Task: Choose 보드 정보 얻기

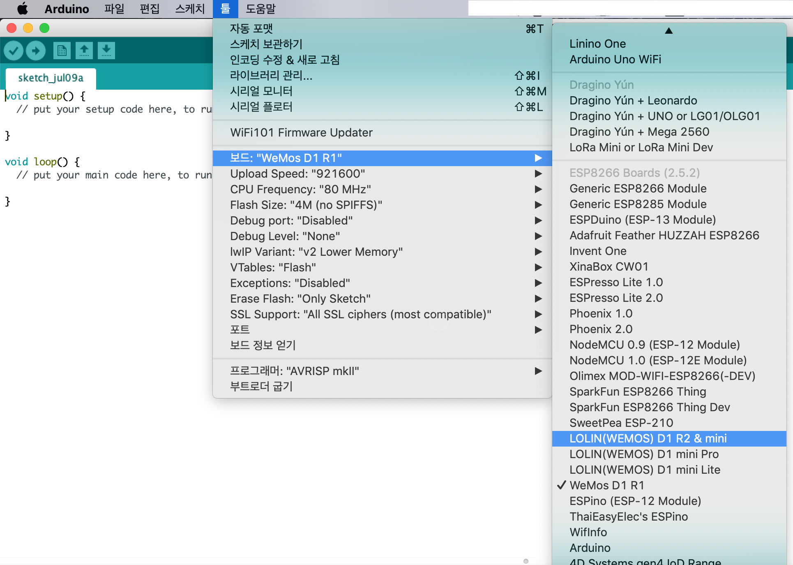Action: click(382, 345)
